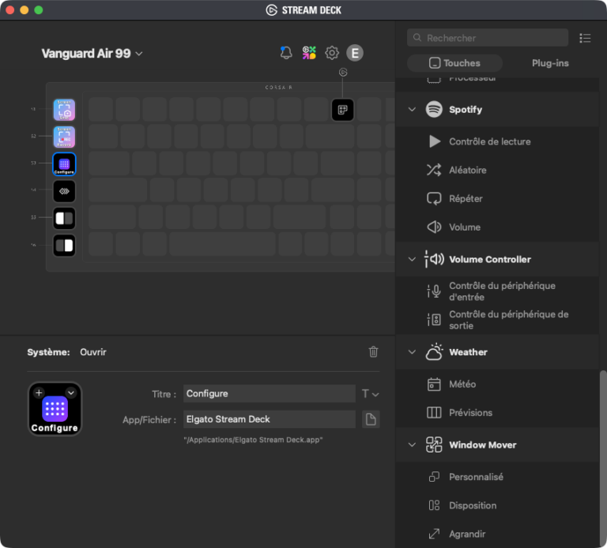Select the Disposition action

coord(497,506)
